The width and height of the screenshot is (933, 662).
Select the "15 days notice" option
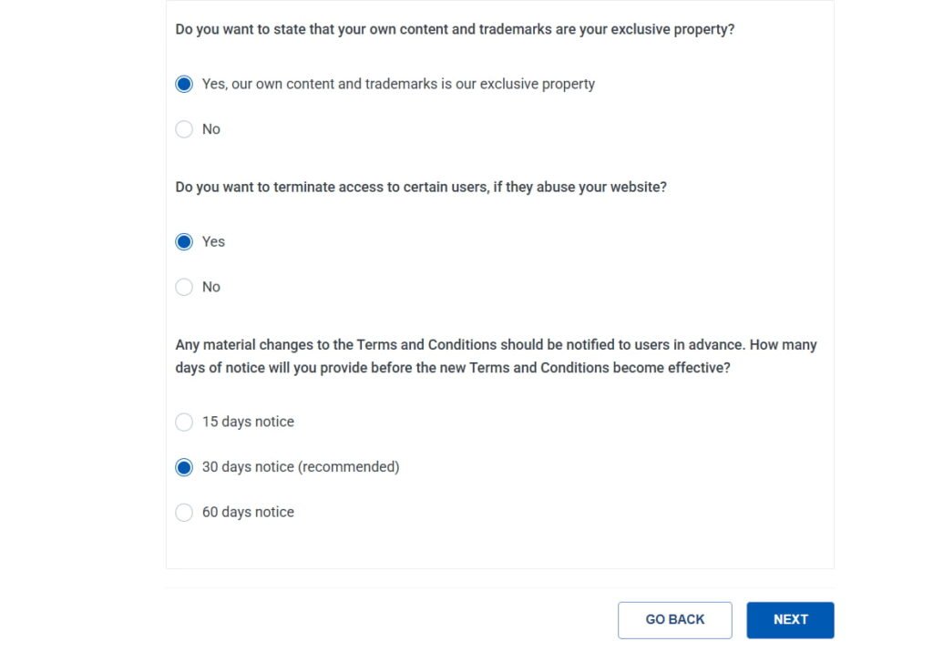click(x=184, y=422)
